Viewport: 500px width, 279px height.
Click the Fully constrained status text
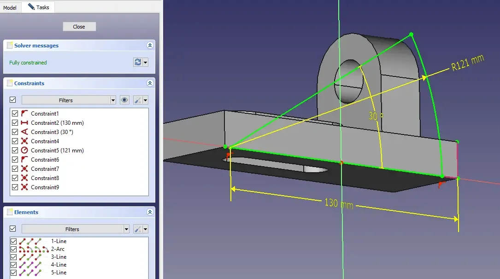tap(28, 63)
